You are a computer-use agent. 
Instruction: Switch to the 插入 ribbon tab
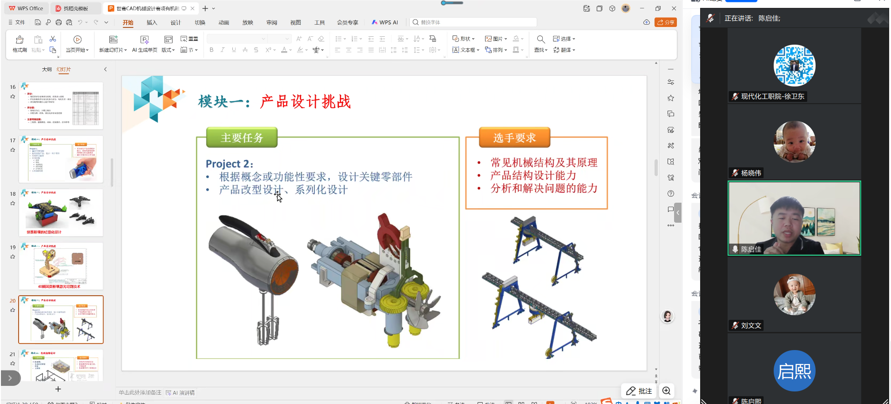[152, 22]
